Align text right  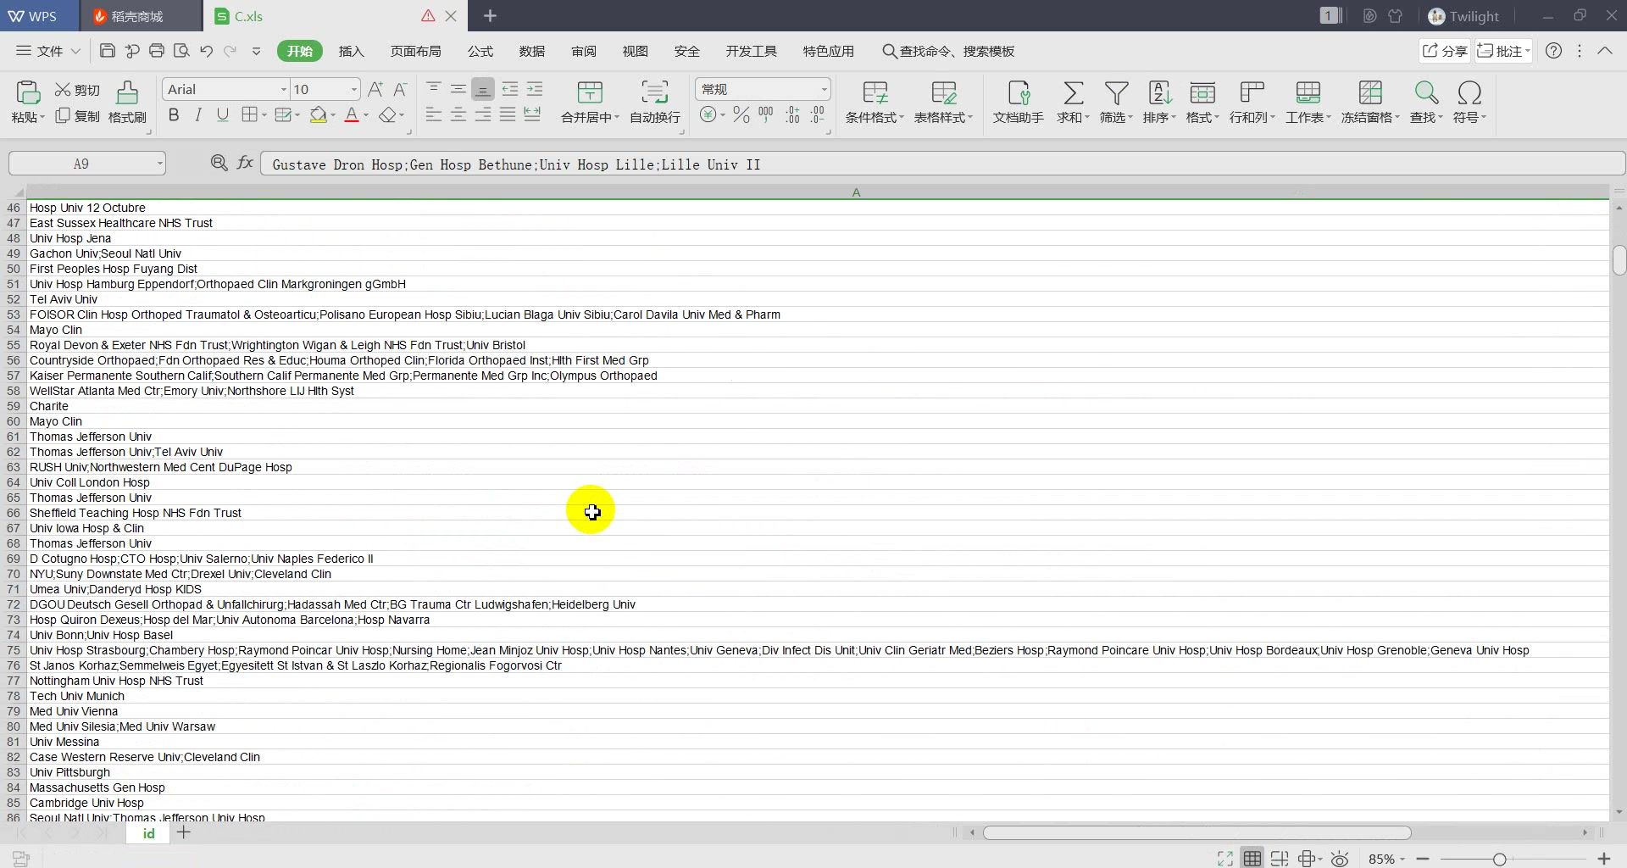click(x=482, y=114)
